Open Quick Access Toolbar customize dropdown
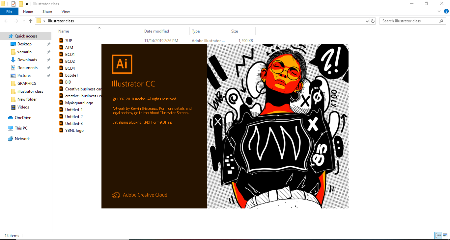 [x=27, y=4]
